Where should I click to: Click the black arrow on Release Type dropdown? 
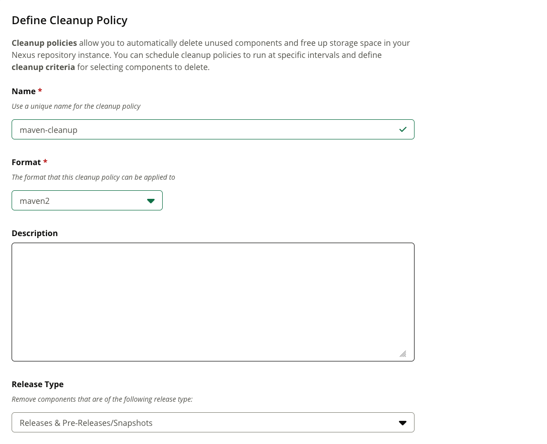point(402,423)
